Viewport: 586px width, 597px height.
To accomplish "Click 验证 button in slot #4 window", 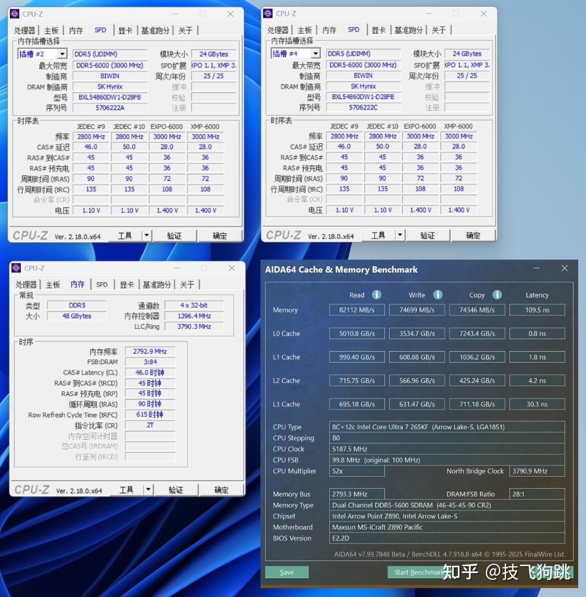I will coord(428,235).
